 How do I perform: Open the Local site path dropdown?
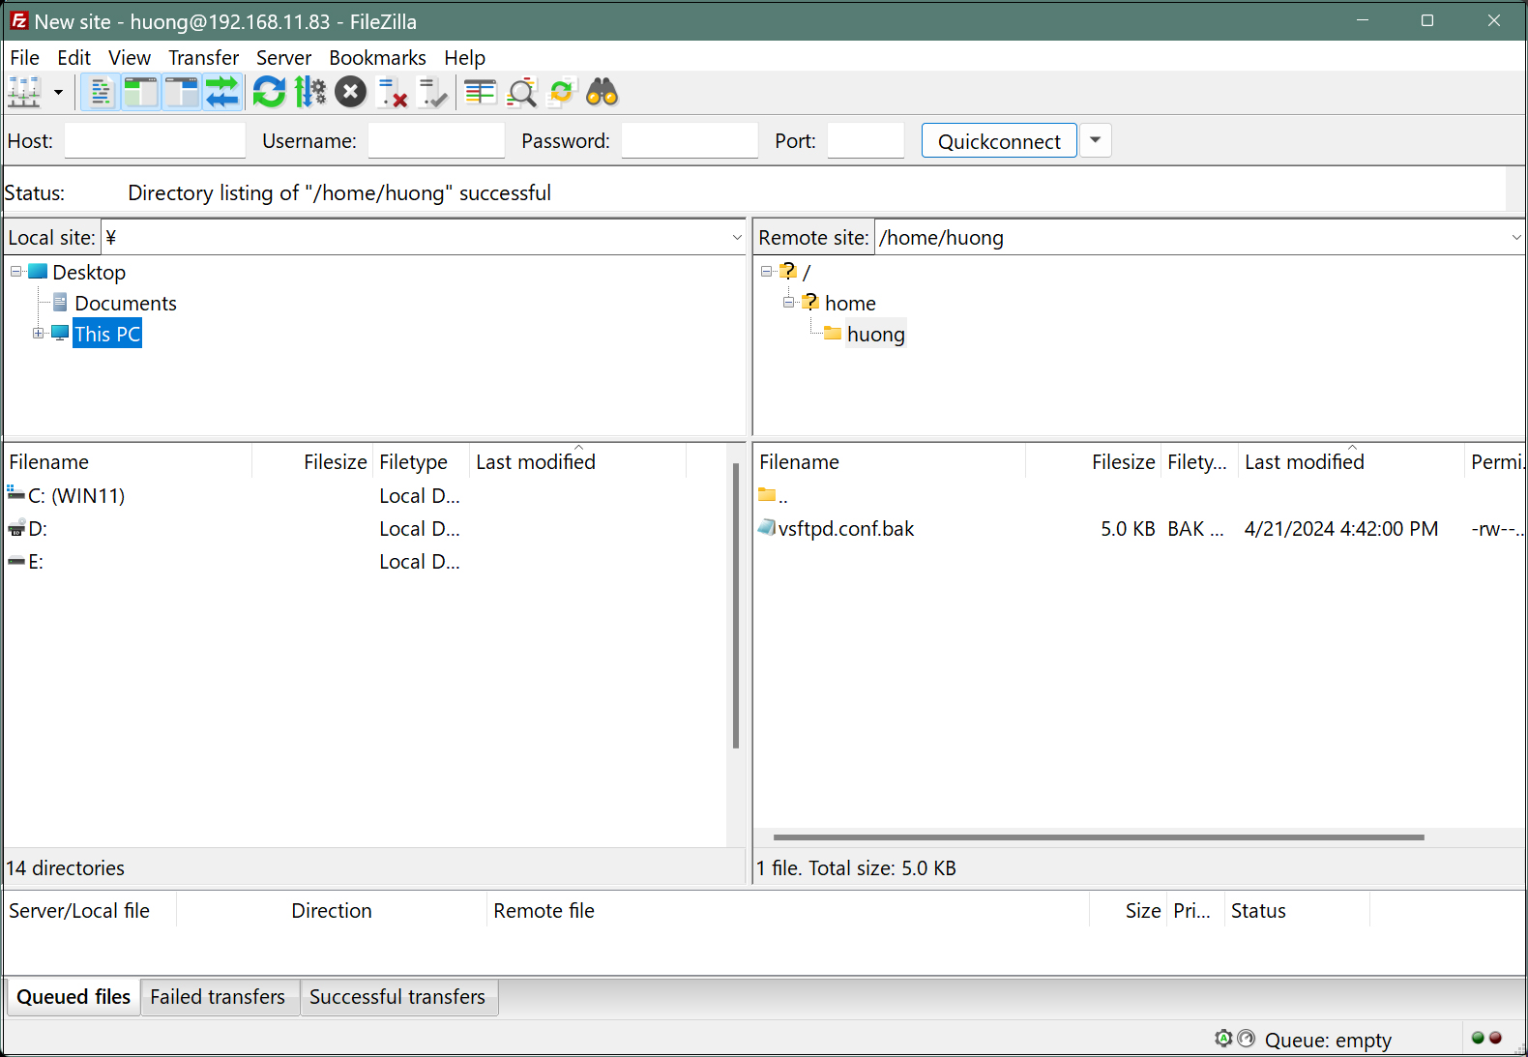point(736,238)
